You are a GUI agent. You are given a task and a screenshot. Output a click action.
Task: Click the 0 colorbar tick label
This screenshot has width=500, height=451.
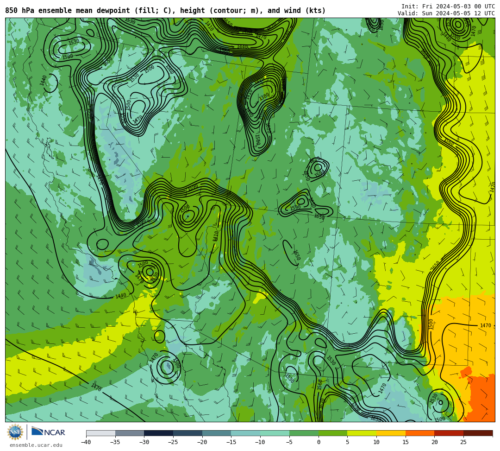tap(319, 442)
